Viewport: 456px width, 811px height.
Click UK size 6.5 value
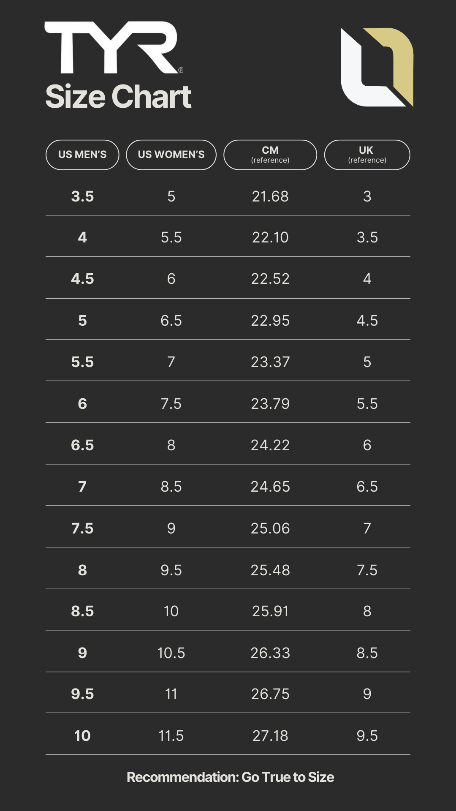click(x=367, y=487)
